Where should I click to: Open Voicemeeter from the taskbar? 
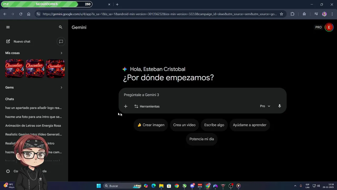tap(200, 186)
